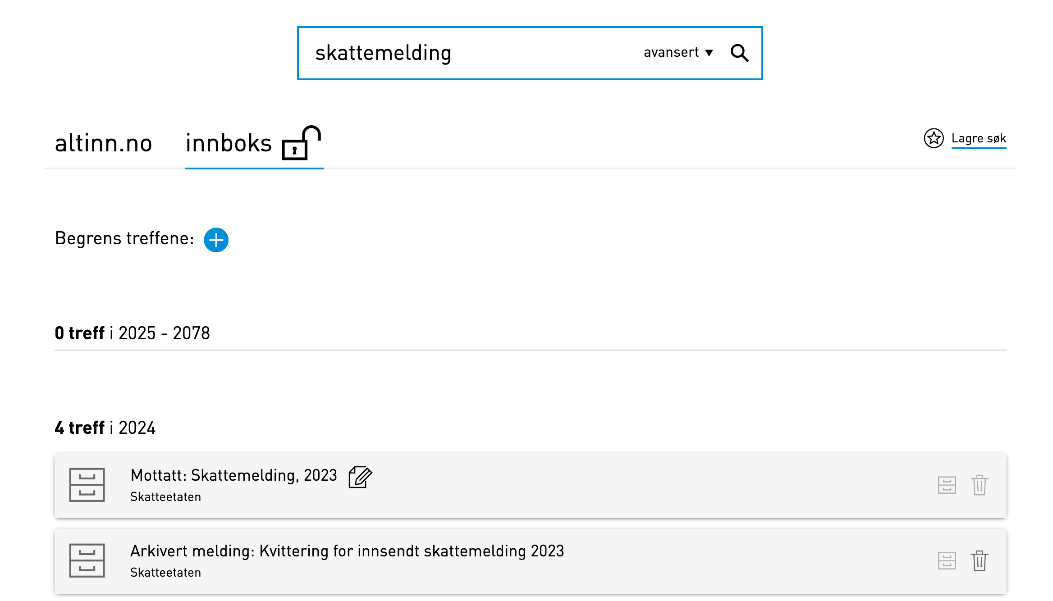1053x601 pixels.
Task: Archive Mottatt: Skattemelding with the small archive icon
Action: pyautogui.click(x=947, y=485)
